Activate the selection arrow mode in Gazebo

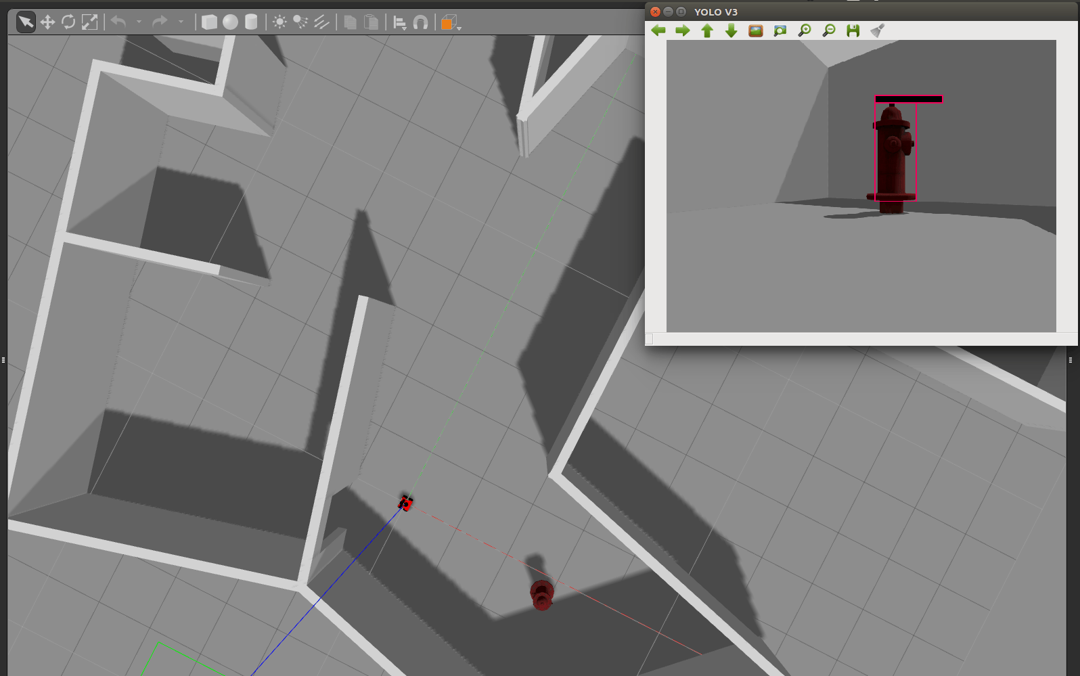[26, 22]
